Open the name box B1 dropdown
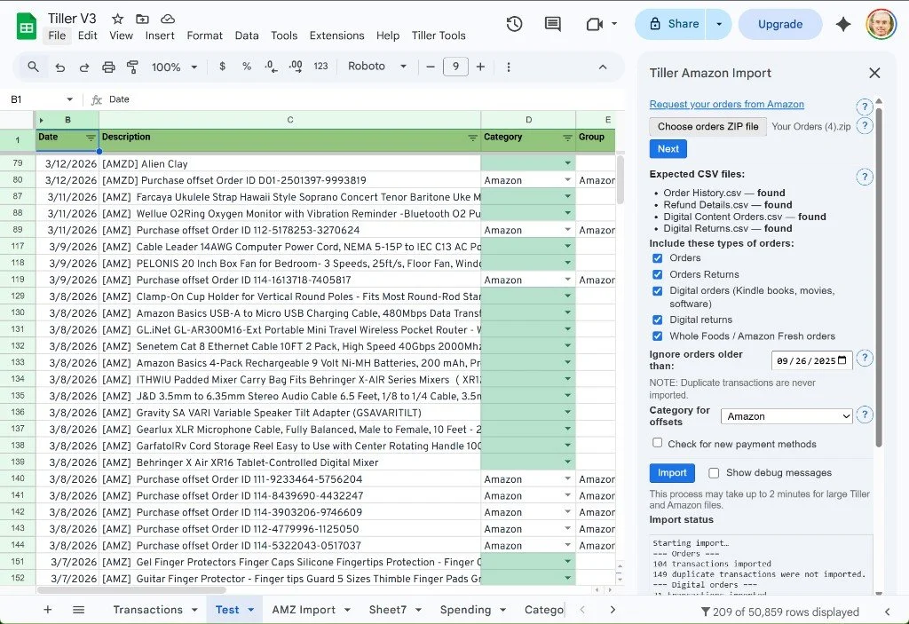 tap(69, 99)
